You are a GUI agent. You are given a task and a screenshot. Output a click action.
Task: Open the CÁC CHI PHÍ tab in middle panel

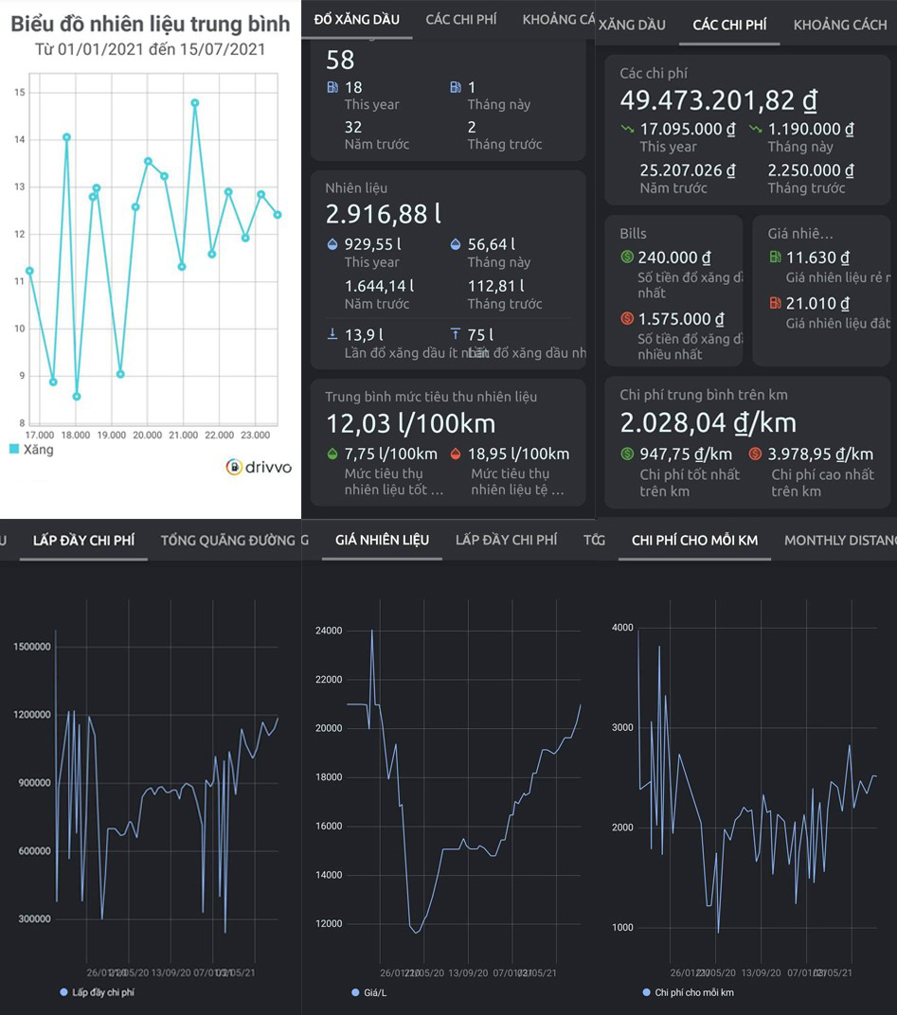point(461,20)
